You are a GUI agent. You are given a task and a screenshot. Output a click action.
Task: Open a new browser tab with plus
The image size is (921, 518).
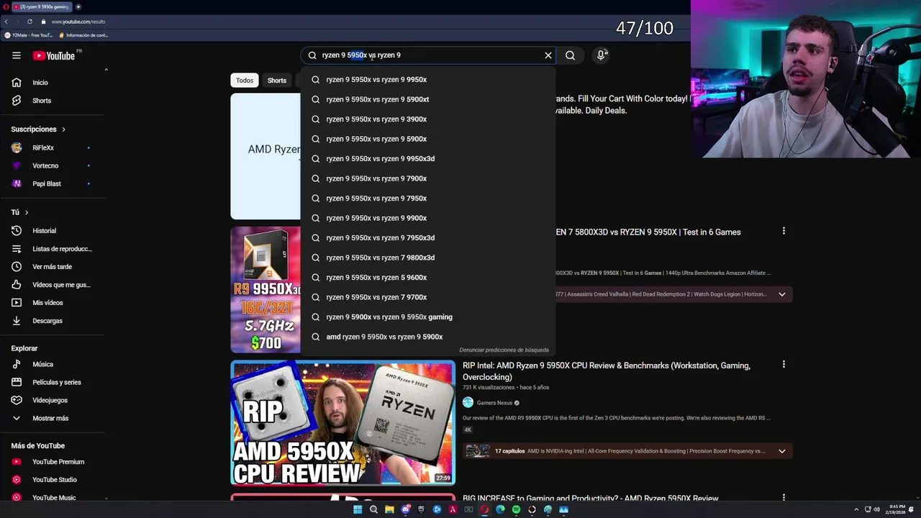78,6
